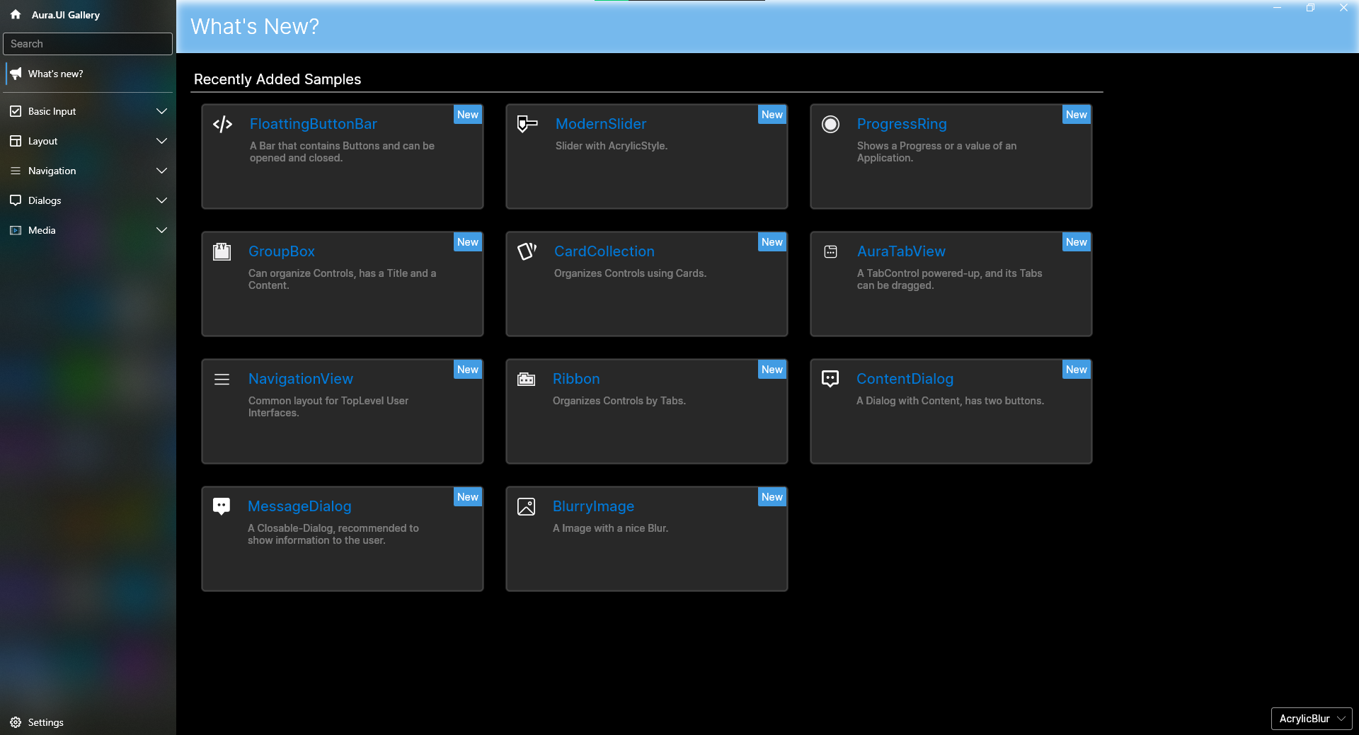Click the code brackets icon on FloattingButtonBar card
This screenshot has height=735, width=1359.
[222, 125]
